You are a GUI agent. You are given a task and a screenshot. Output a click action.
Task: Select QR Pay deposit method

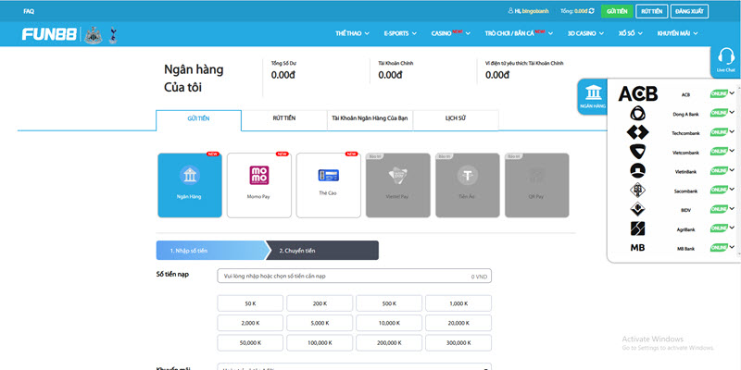(x=537, y=185)
